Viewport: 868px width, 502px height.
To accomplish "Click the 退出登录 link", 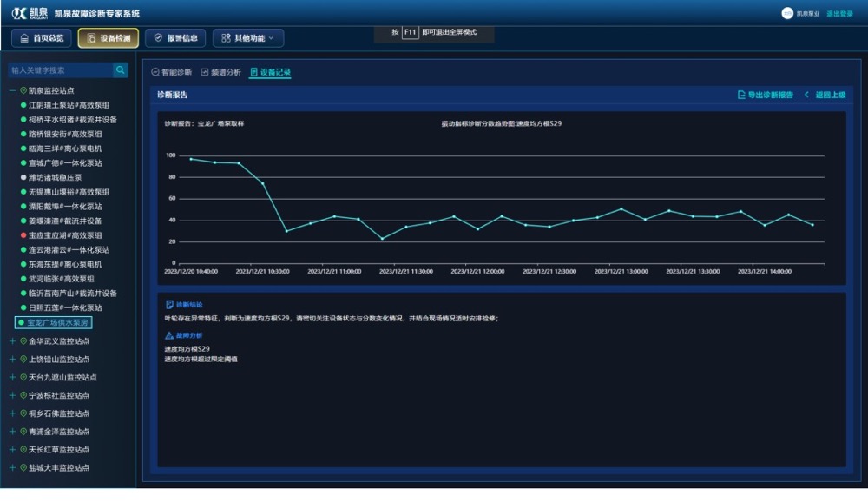I will [x=838, y=14].
